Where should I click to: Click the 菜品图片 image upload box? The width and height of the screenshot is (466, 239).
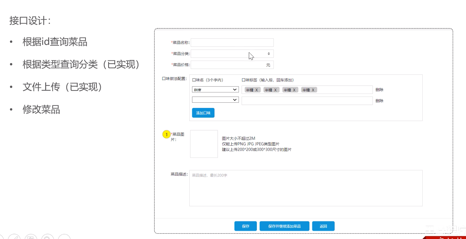coord(204,144)
